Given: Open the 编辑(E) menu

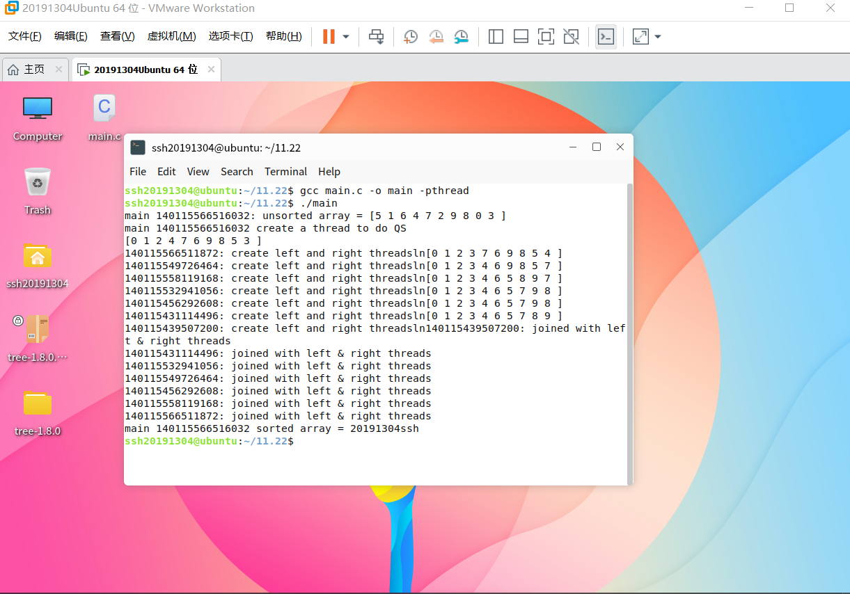Looking at the screenshot, I should pos(71,36).
